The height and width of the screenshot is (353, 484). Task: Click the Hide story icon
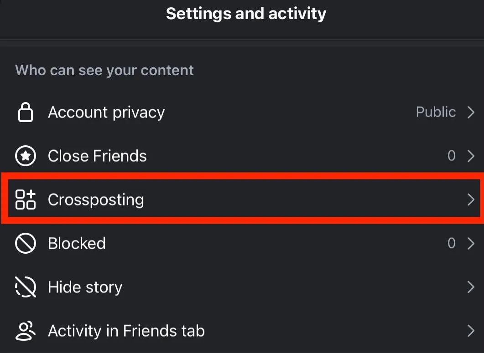[26, 287]
